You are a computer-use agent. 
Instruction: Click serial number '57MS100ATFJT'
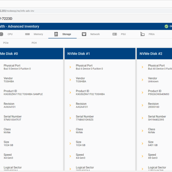(12, 120)
